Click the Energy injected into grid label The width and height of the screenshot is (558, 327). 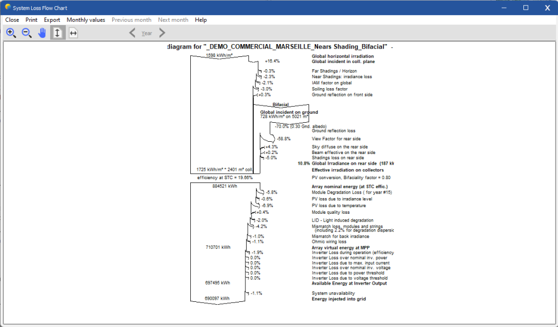tap(339, 299)
